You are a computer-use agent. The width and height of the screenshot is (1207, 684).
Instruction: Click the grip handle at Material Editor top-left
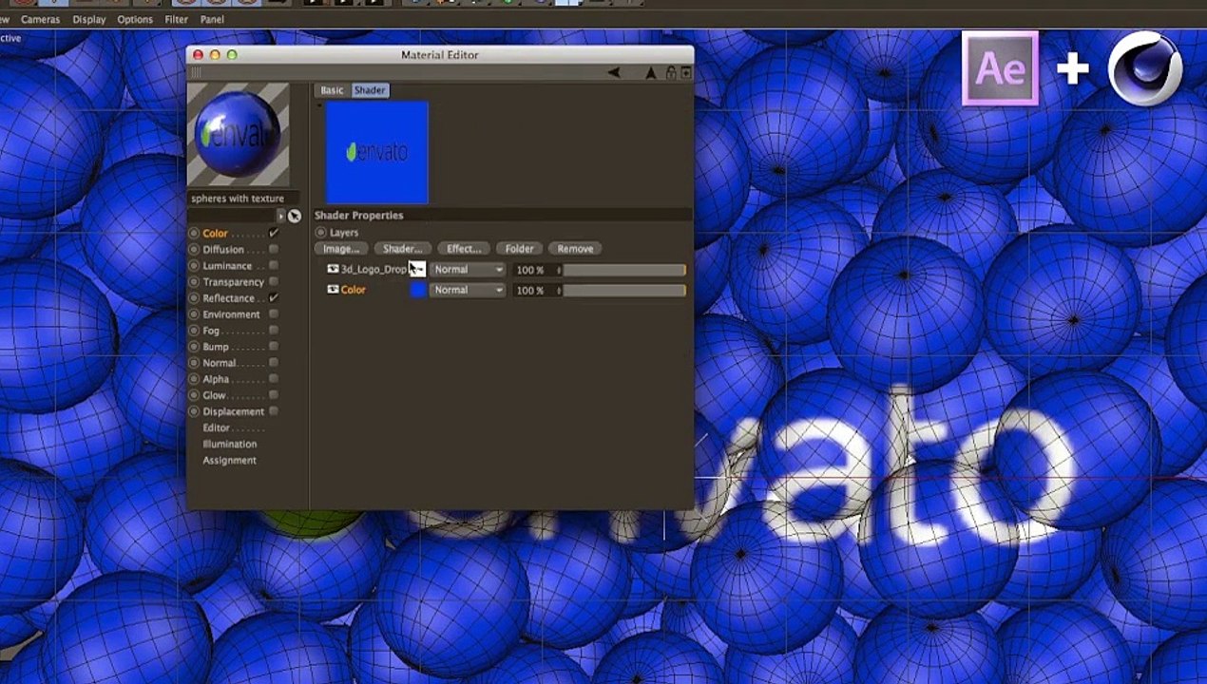[197, 72]
